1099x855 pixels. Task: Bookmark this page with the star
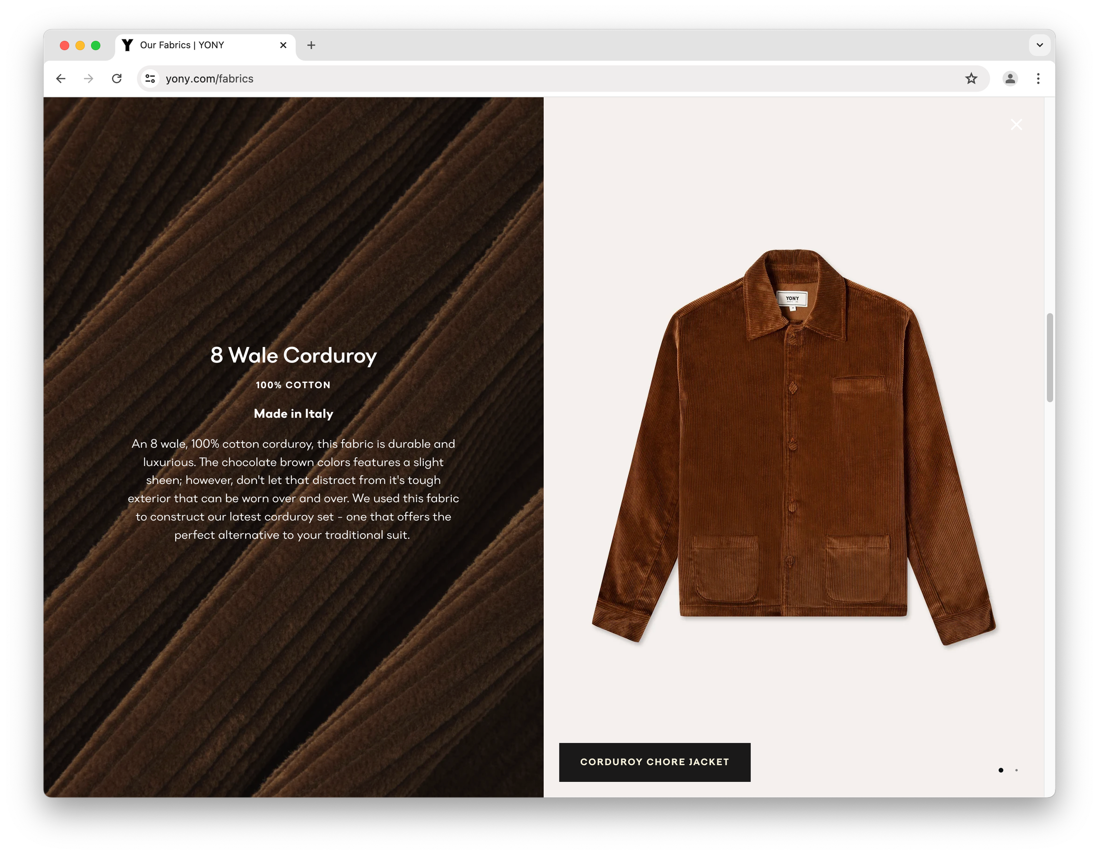click(x=971, y=79)
